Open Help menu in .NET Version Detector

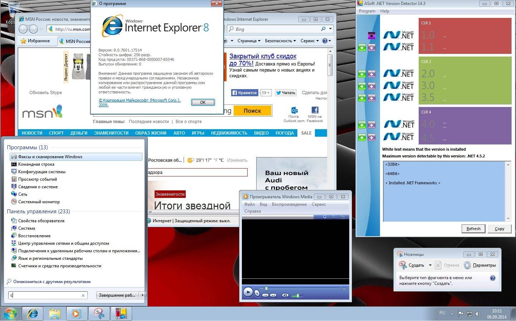click(385, 11)
